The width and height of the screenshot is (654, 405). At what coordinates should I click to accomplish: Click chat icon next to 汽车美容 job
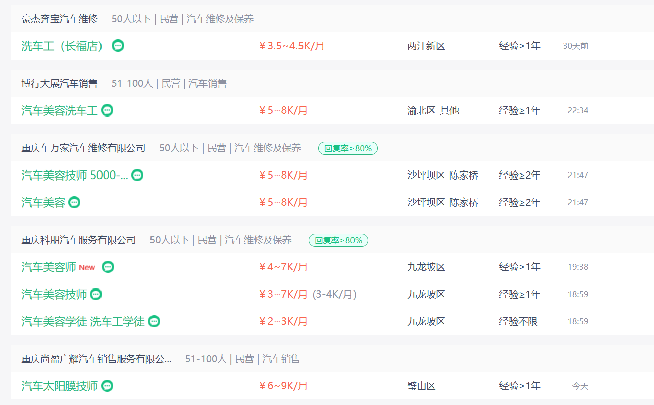point(74,202)
